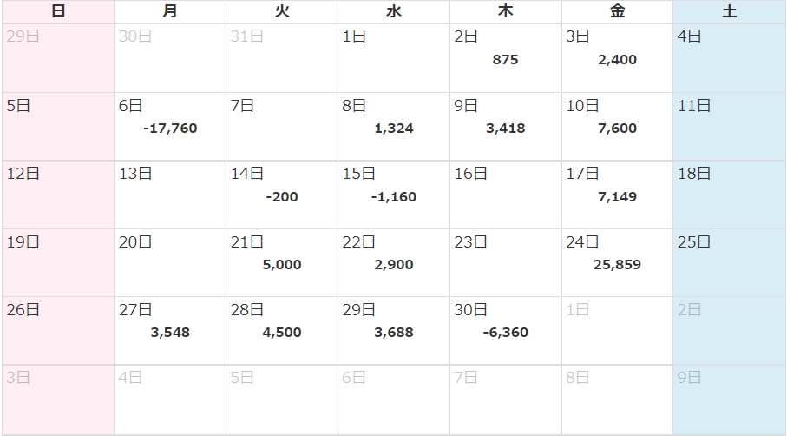Click the 土 (Saturday) column header

click(x=729, y=11)
